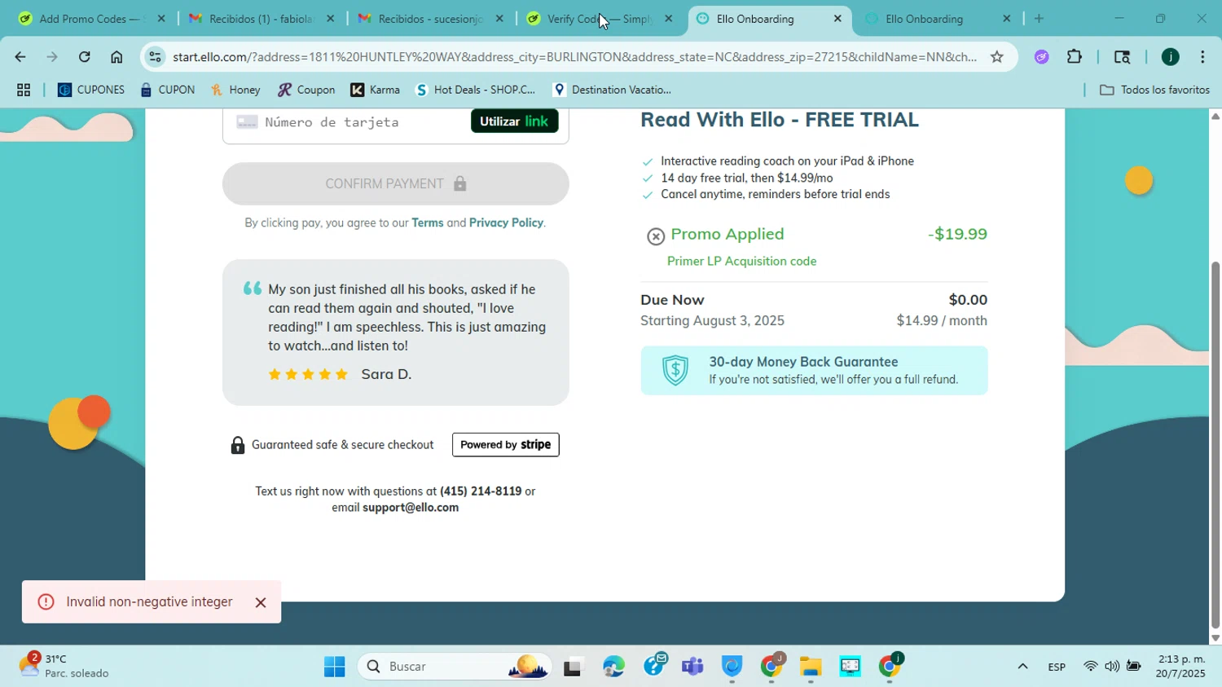Click Utilizar link button
The width and height of the screenshot is (1222, 687).
pos(514,121)
